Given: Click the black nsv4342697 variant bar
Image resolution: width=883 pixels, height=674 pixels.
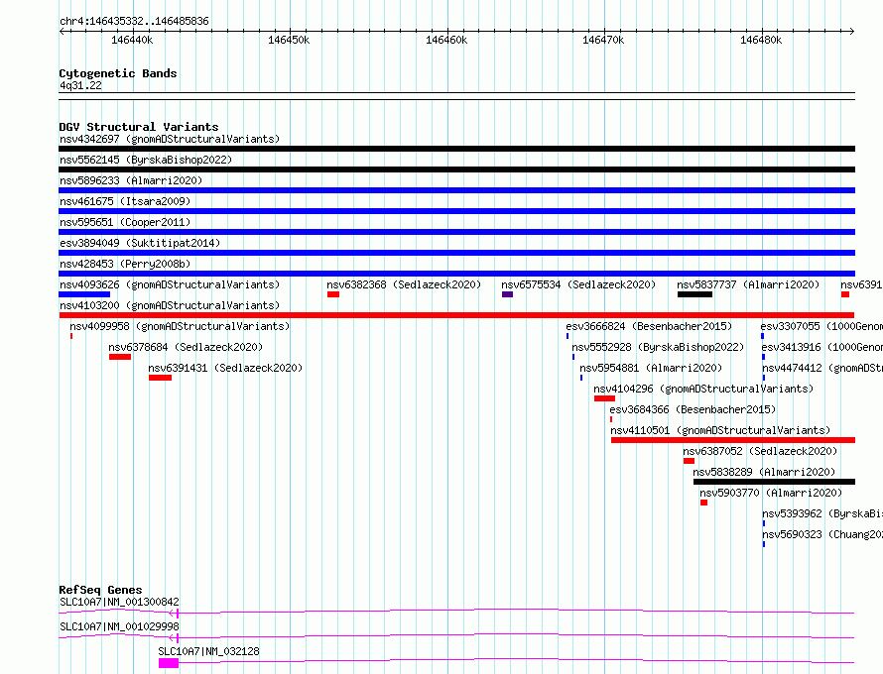Looking at the screenshot, I should (456, 149).
